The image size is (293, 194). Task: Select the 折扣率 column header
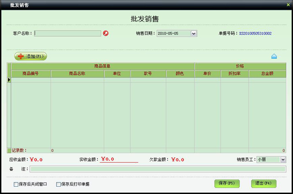click(x=234, y=73)
